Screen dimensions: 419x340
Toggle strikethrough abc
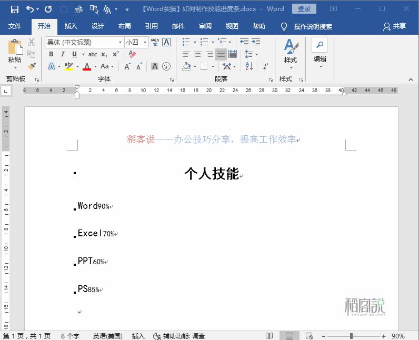pyautogui.click(x=93, y=55)
